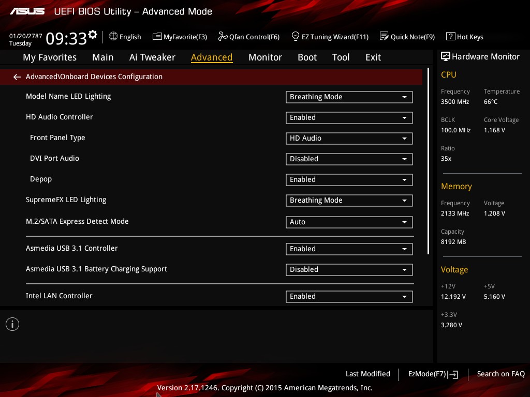530x397 pixels.
Task: Open Qfan Control fan icon
Action: pos(223,36)
